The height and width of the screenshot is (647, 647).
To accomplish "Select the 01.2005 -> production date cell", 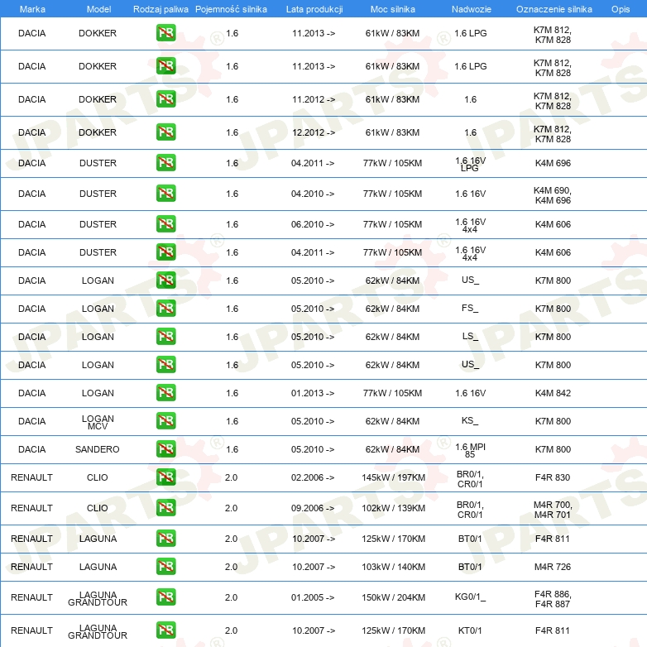I will click(313, 597).
